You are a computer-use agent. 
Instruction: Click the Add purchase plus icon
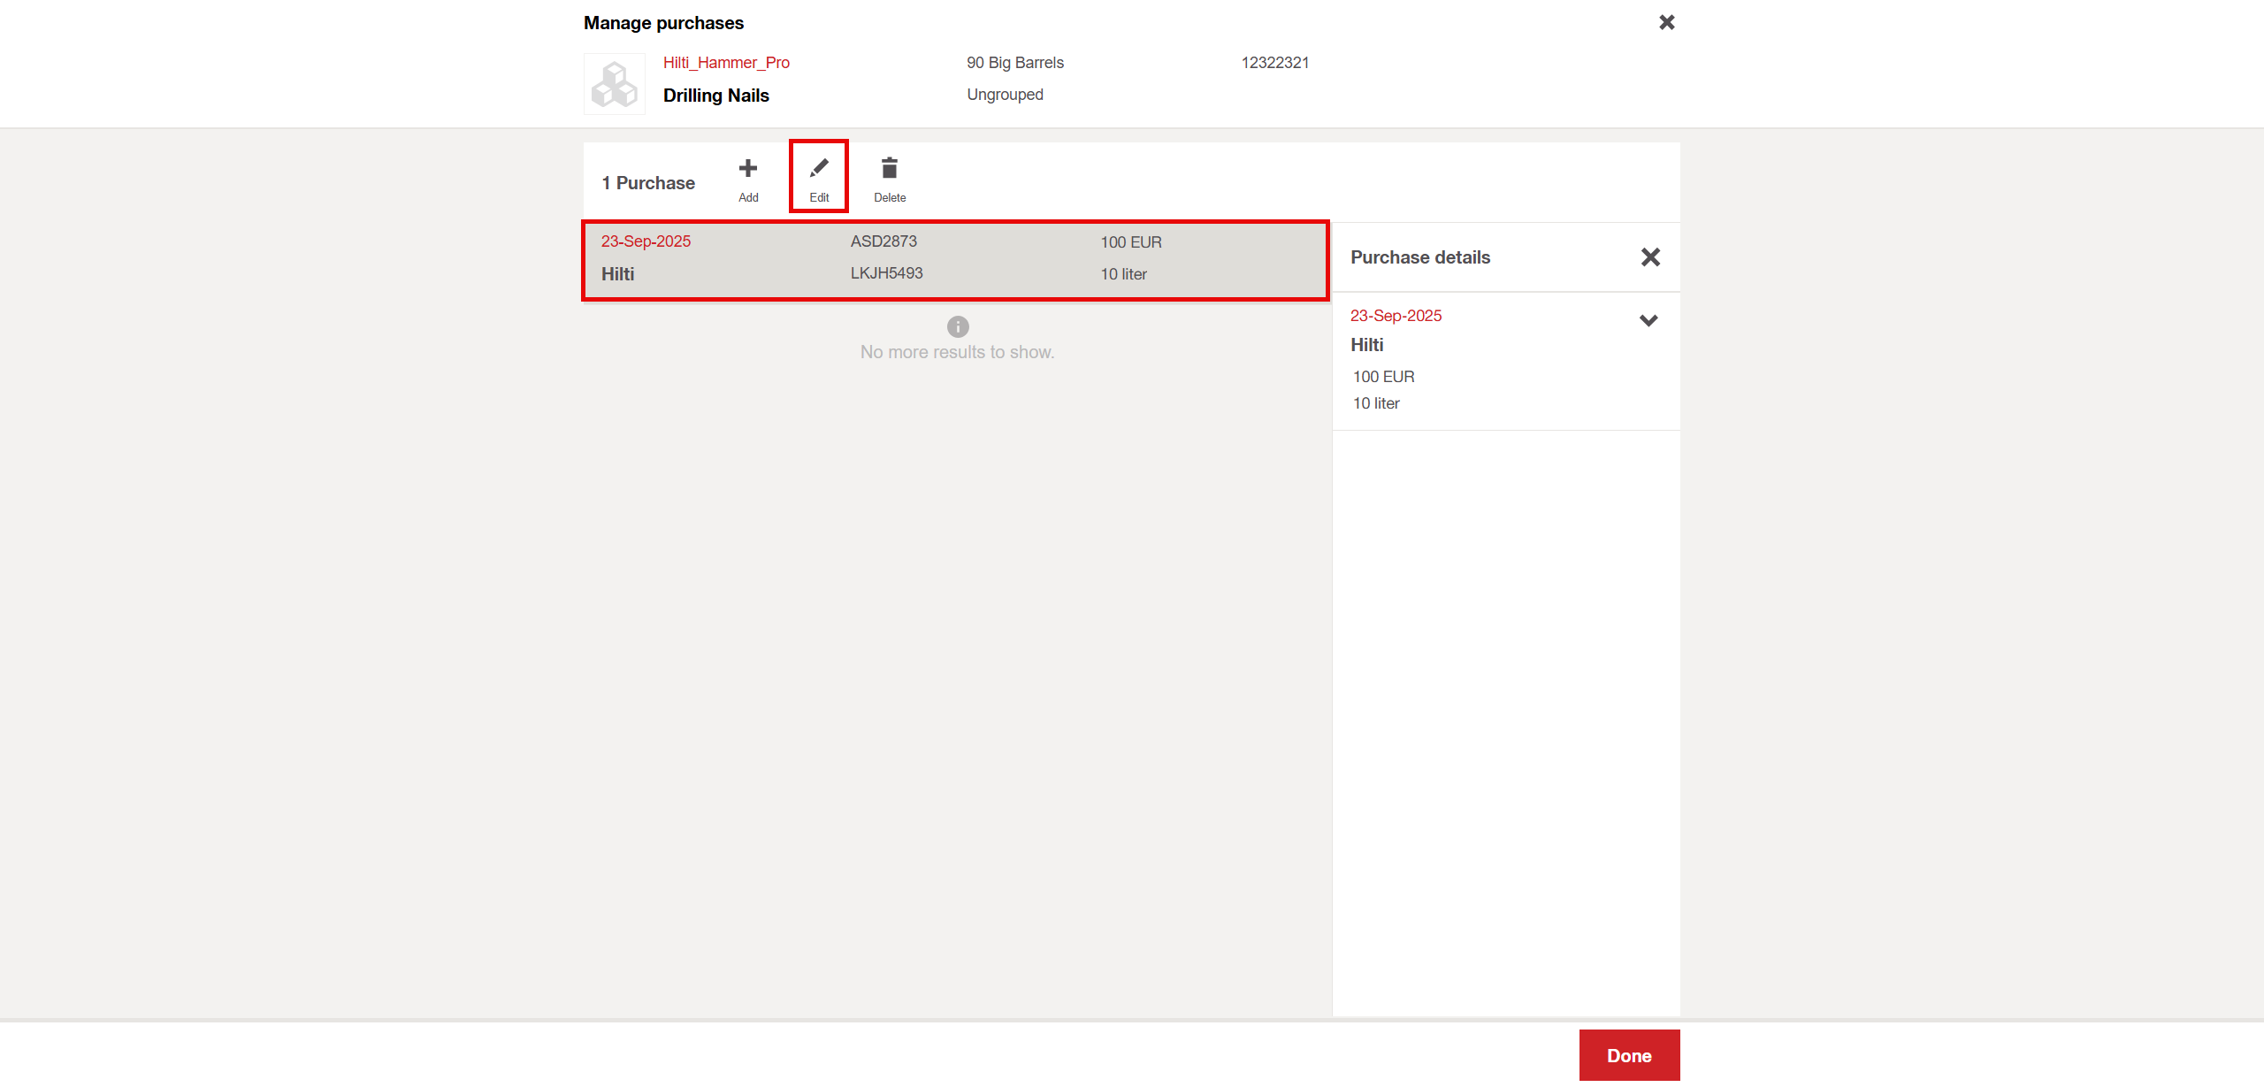click(747, 169)
